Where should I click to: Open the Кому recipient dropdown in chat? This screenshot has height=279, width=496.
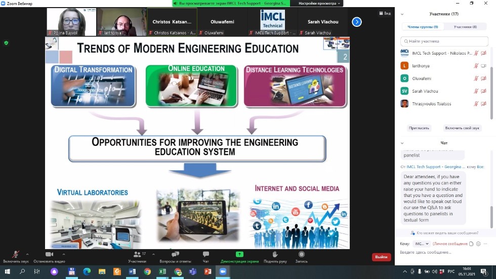[421, 244]
